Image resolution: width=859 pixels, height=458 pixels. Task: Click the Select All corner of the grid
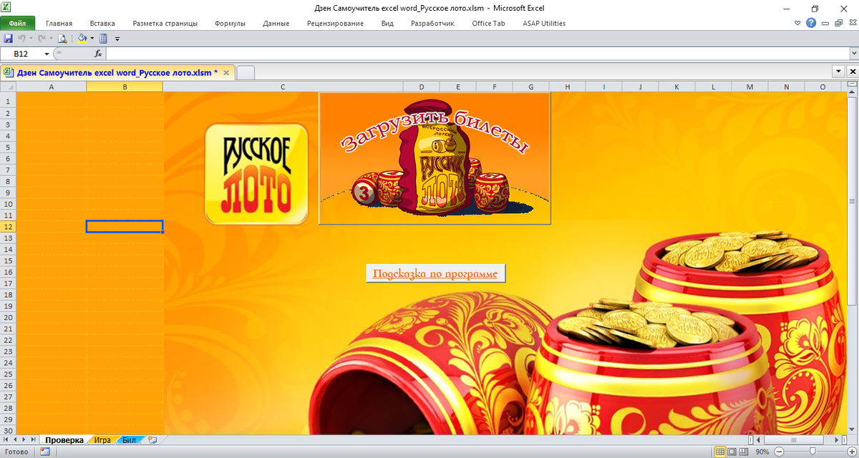[x=8, y=87]
